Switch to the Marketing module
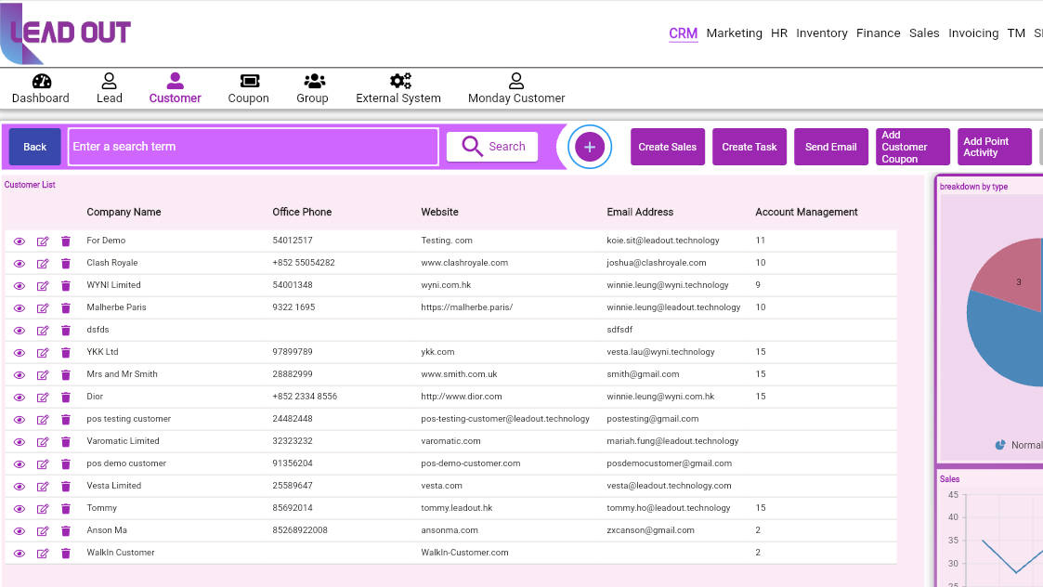Viewport: 1043px width, 587px height. (734, 33)
